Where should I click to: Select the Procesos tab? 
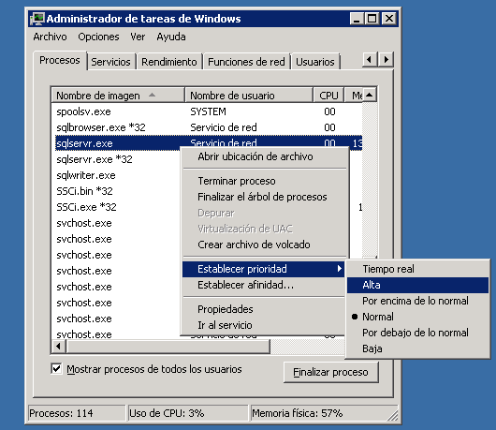(x=60, y=60)
